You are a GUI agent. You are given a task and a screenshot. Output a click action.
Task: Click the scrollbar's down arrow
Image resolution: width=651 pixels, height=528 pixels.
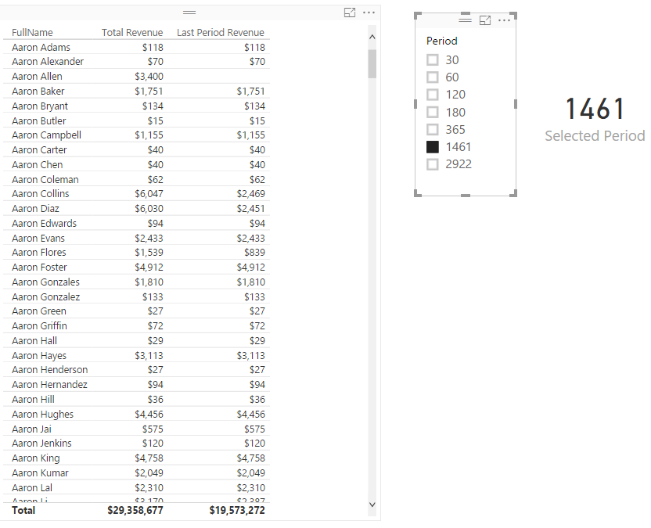[x=372, y=504]
